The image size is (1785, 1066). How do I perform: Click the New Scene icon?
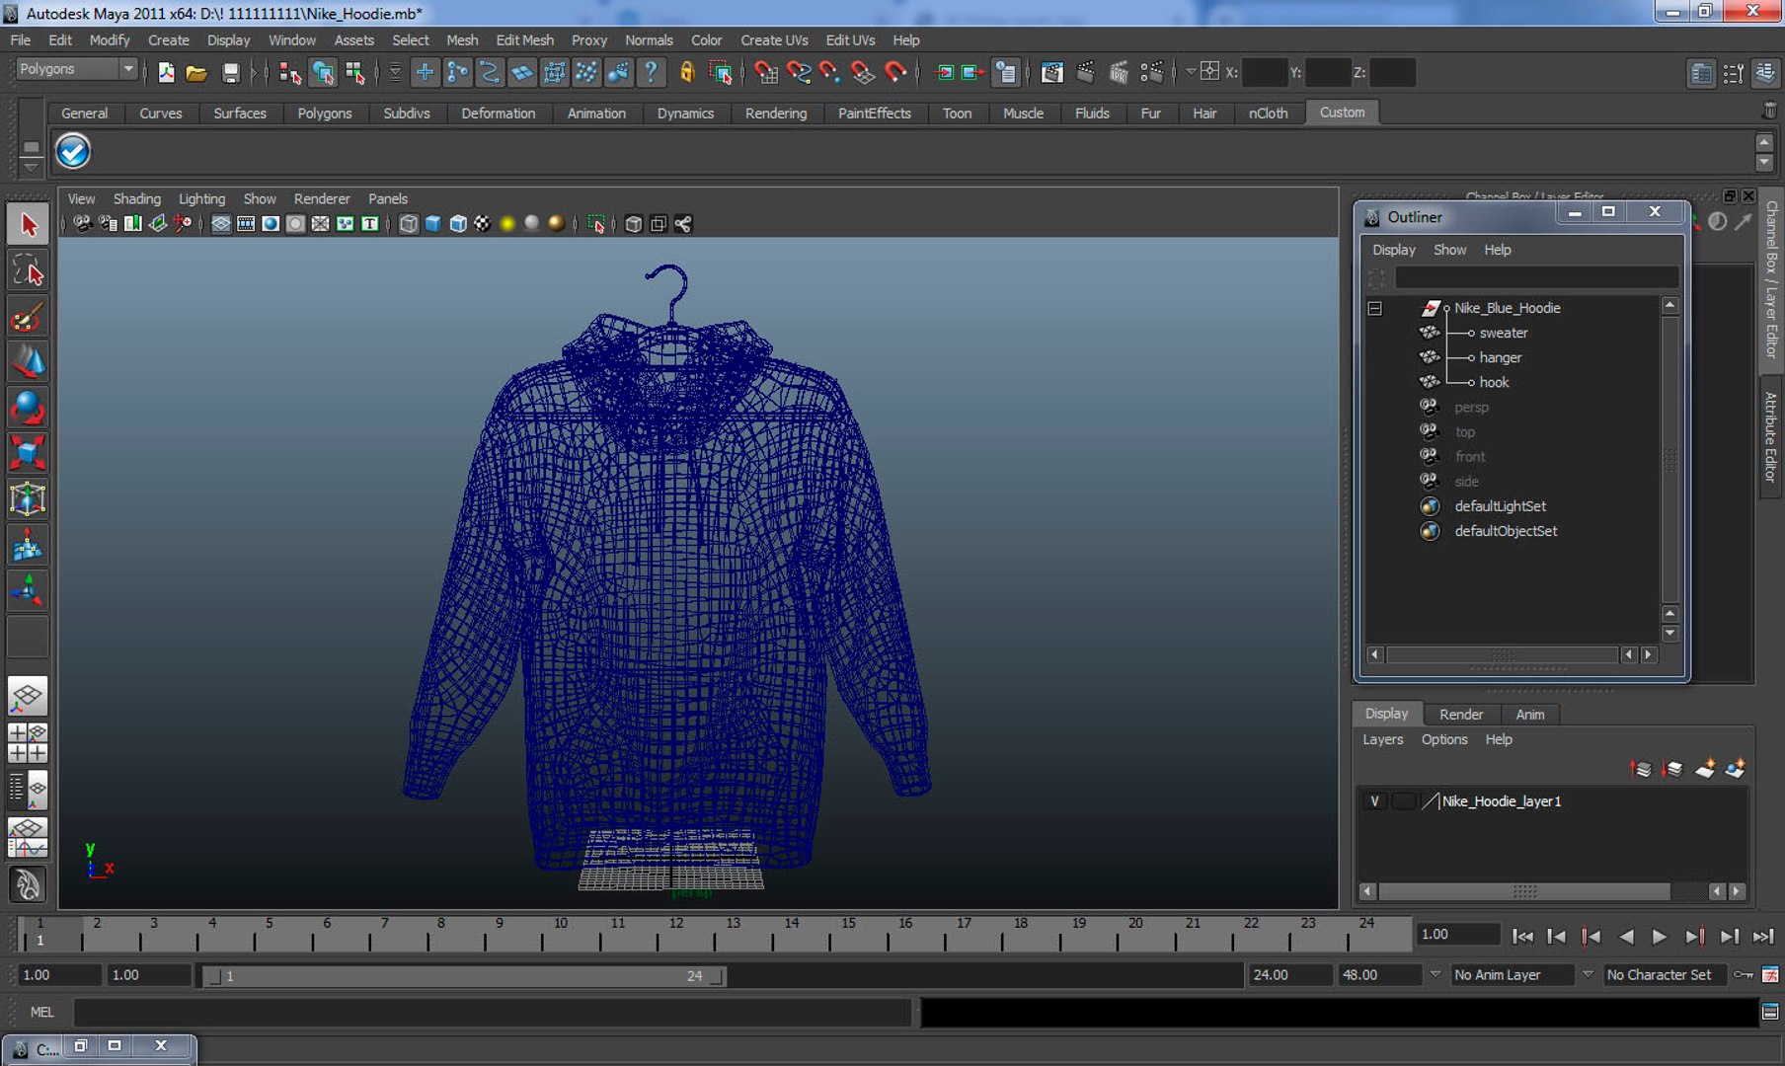[x=166, y=72]
